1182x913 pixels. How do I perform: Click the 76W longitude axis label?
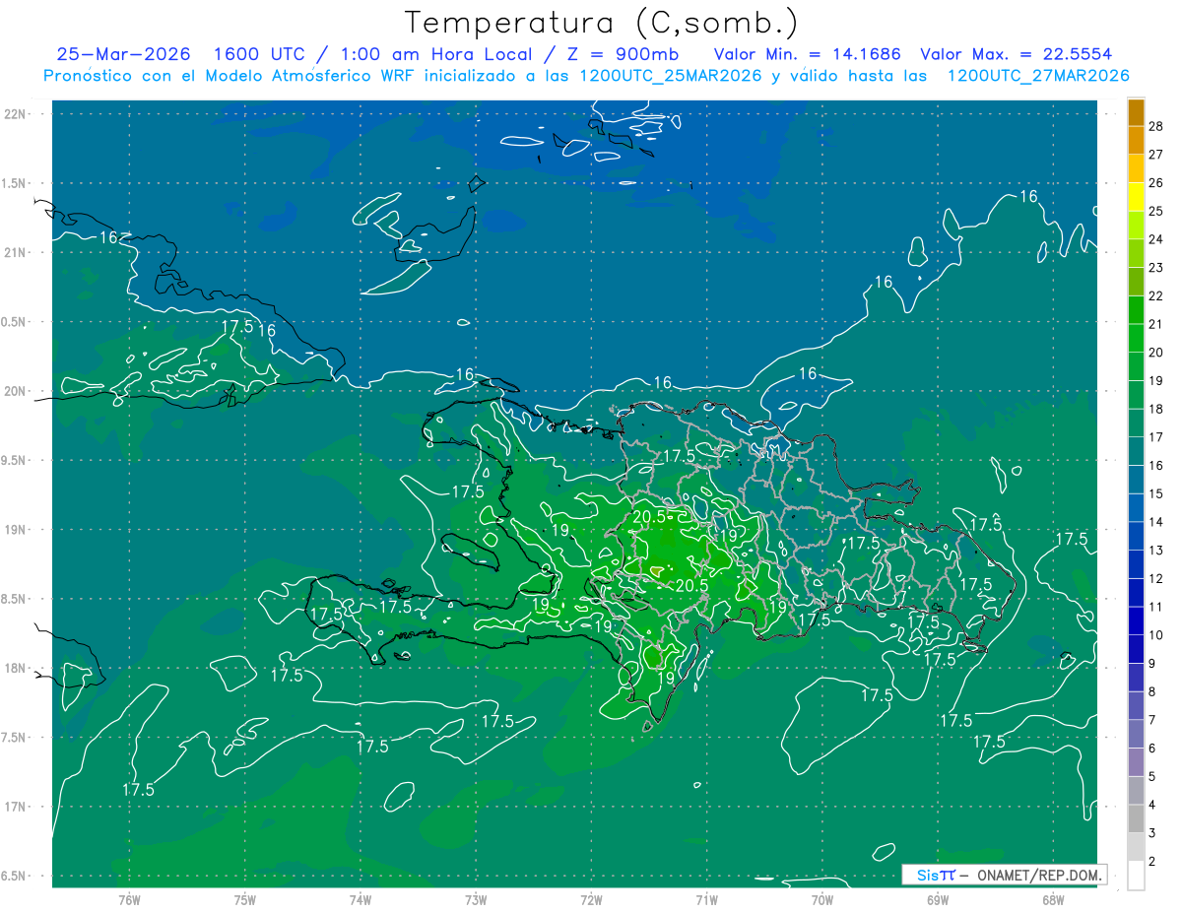pos(129,900)
